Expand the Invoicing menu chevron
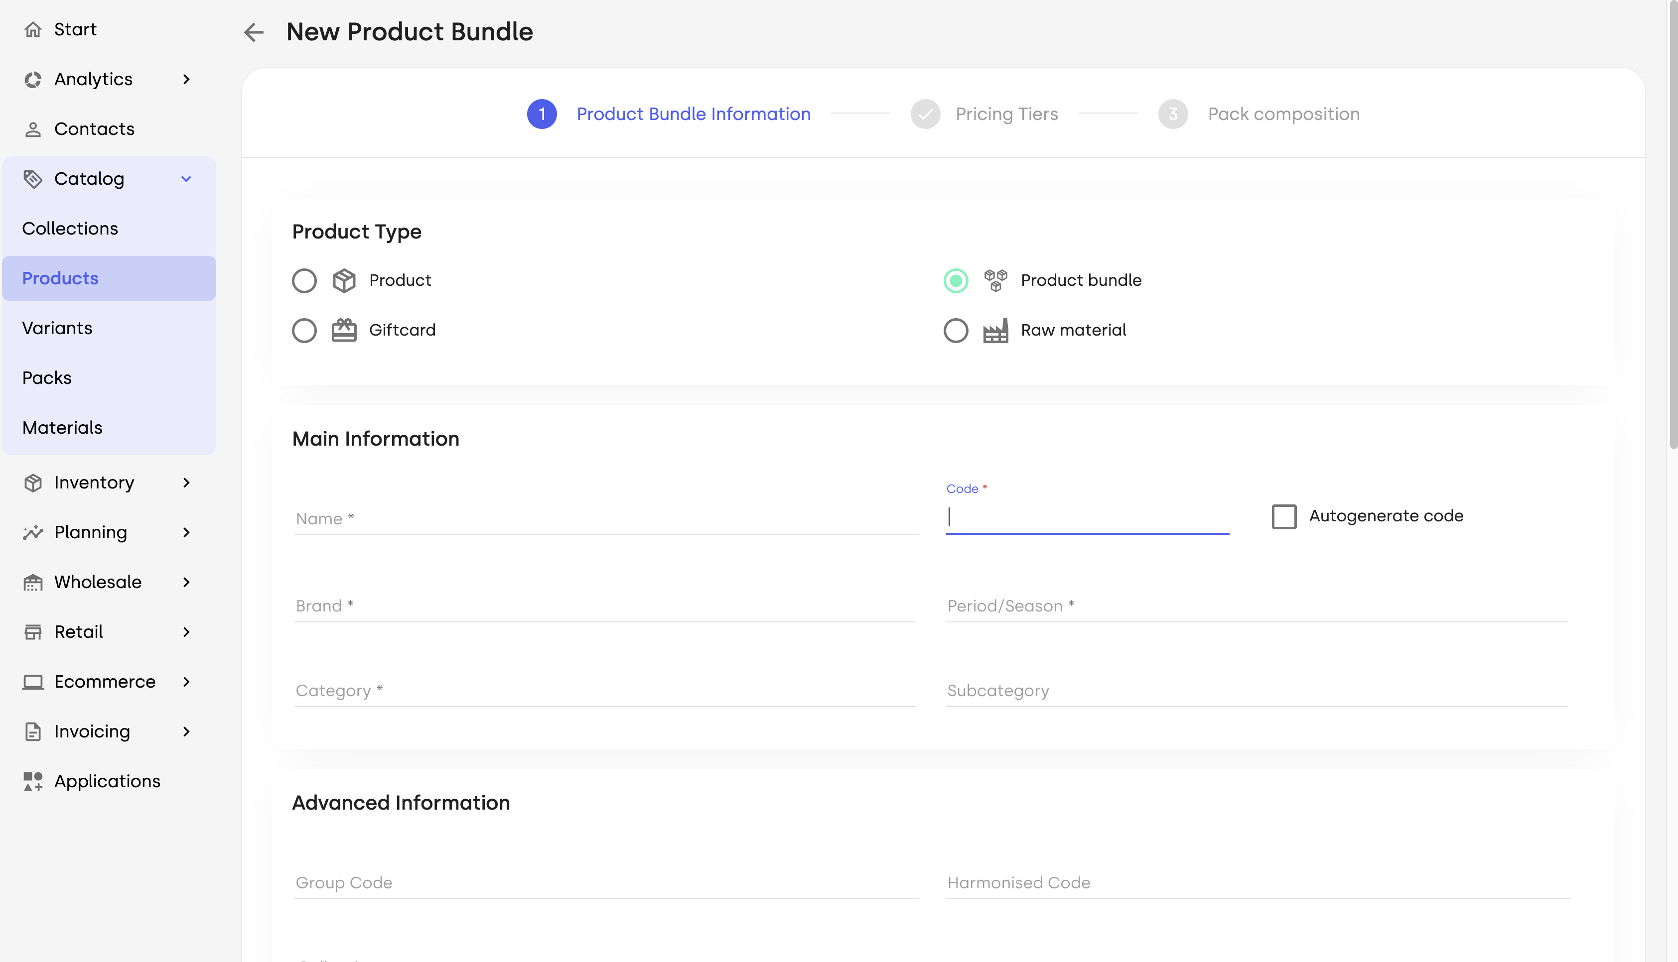 [x=186, y=731]
